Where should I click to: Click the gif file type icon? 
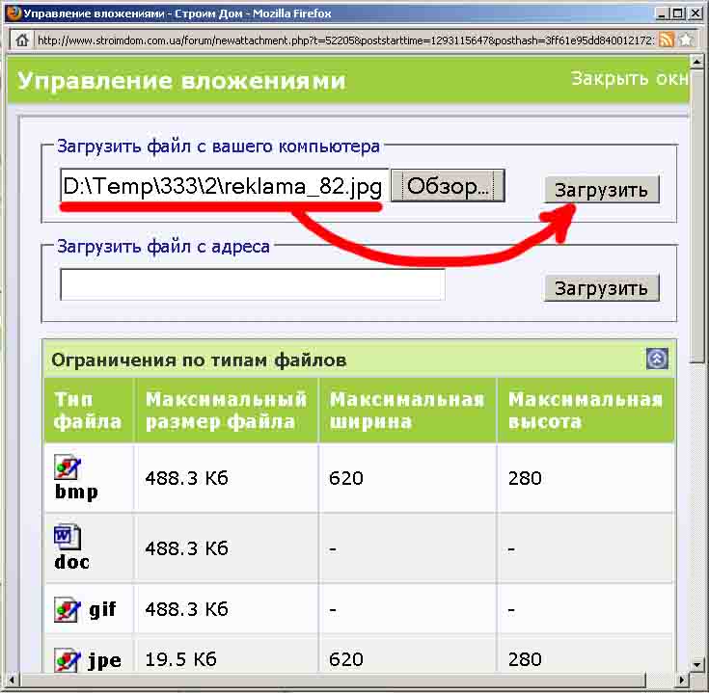coord(68,610)
